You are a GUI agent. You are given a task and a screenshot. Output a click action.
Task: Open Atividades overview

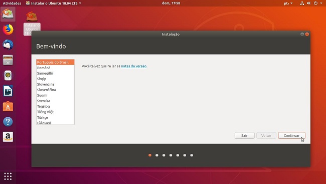point(12,3)
